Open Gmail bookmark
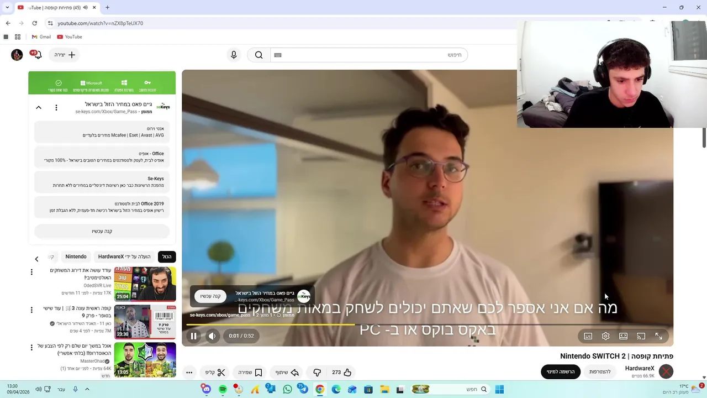The width and height of the screenshot is (707, 398). tap(41, 37)
